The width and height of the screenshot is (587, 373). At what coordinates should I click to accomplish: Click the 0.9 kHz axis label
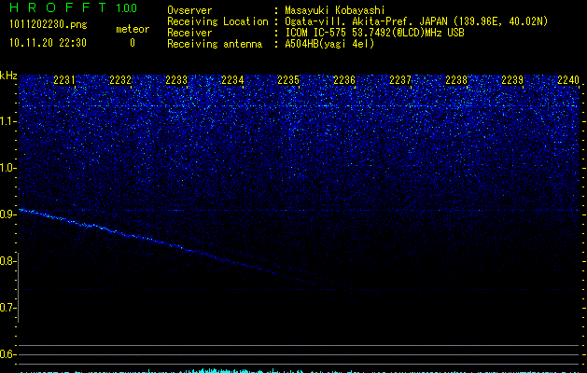coord(8,214)
